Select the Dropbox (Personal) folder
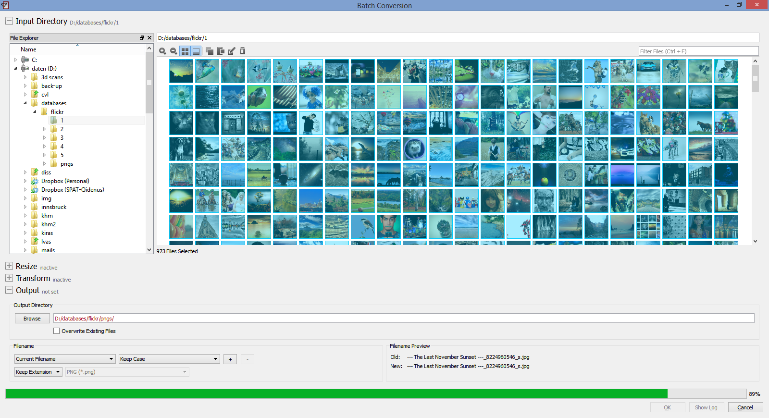 [x=65, y=181]
